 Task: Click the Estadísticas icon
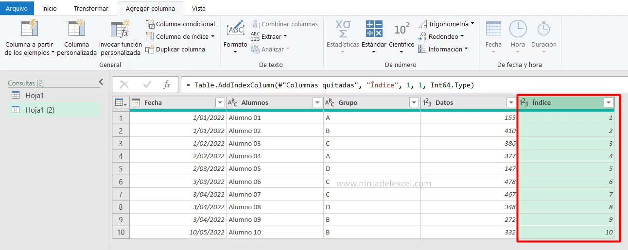point(343,29)
